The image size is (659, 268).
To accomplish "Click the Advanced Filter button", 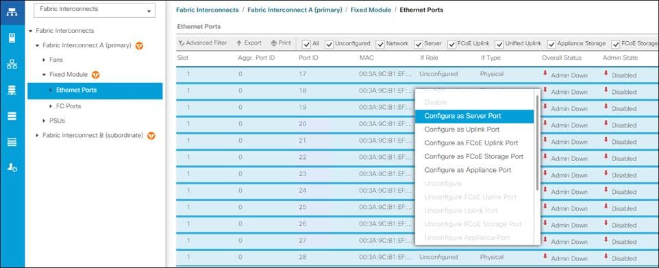I will 203,43.
